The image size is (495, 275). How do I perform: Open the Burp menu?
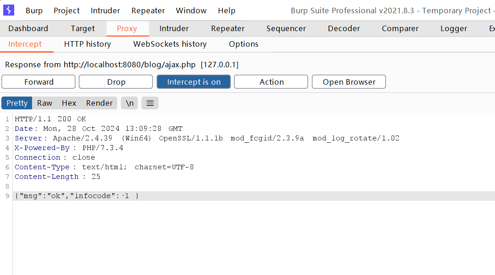(34, 11)
